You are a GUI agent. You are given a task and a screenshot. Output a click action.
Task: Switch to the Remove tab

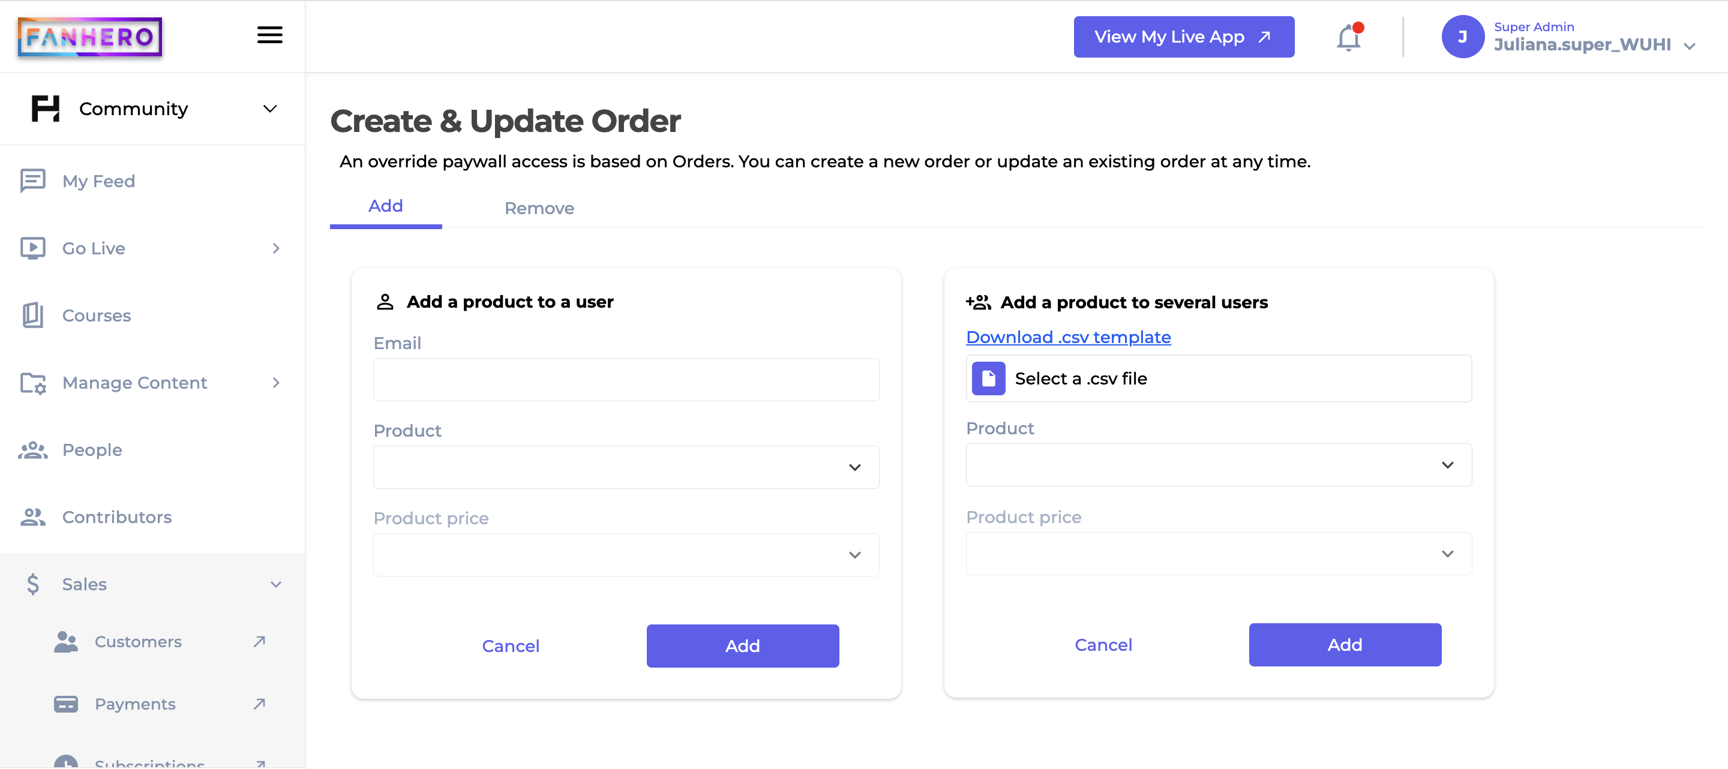(x=539, y=208)
